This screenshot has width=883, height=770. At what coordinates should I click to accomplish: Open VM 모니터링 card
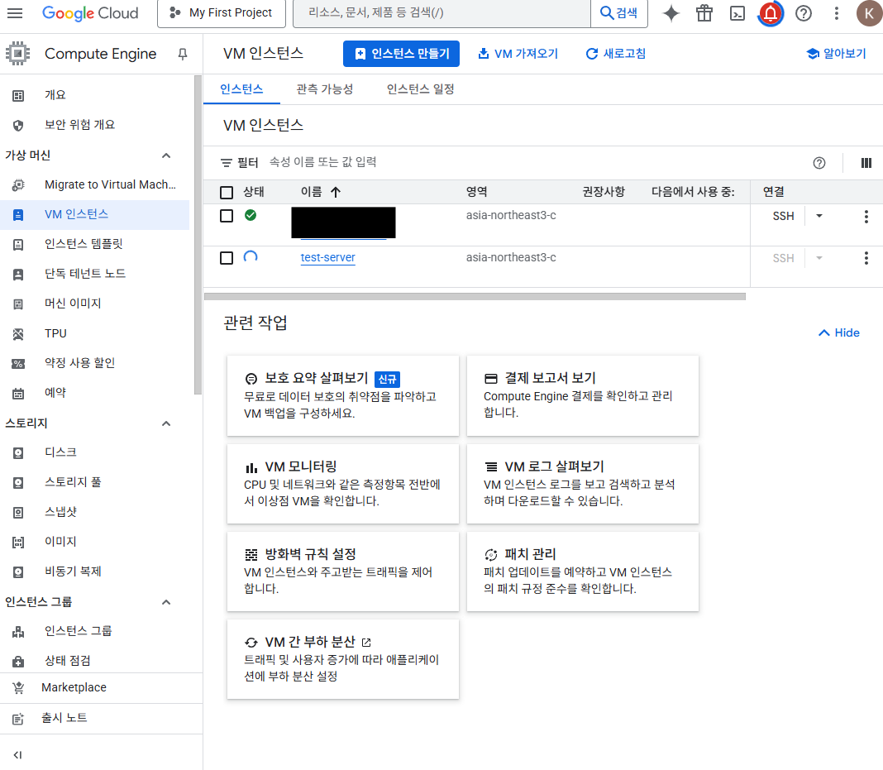[343, 484]
